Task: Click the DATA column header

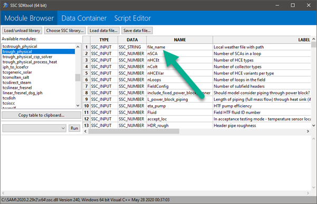Action: [x=132, y=40]
